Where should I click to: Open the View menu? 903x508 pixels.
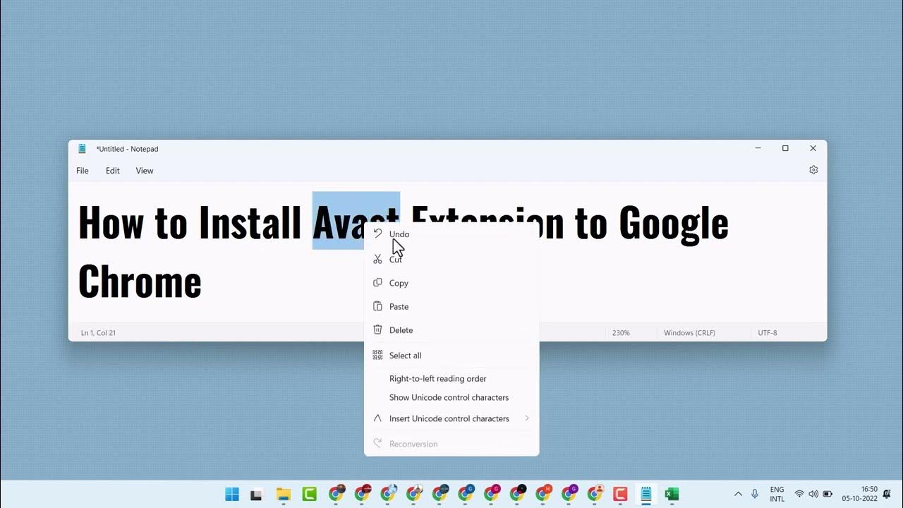(145, 171)
